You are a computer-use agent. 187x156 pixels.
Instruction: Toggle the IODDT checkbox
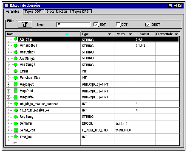click(x=147, y=25)
